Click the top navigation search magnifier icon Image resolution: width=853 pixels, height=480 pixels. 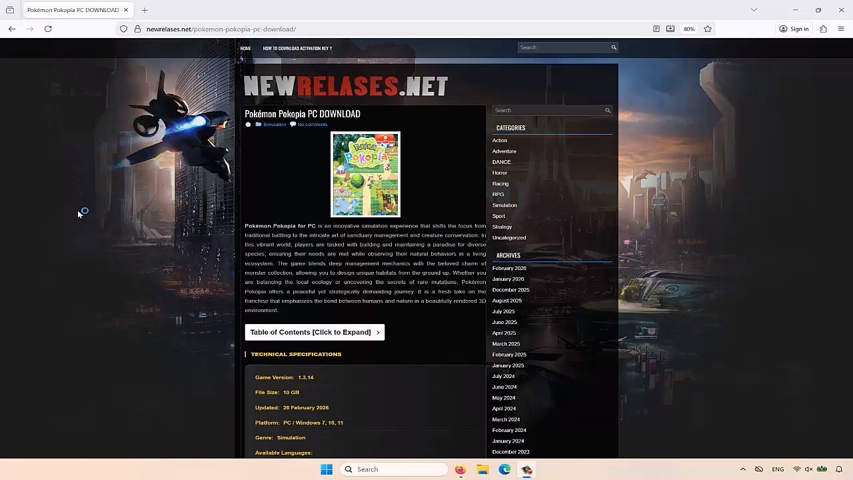click(x=614, y=47)
